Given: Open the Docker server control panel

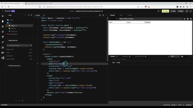Looking at the screenshot, I should (3, 52).
